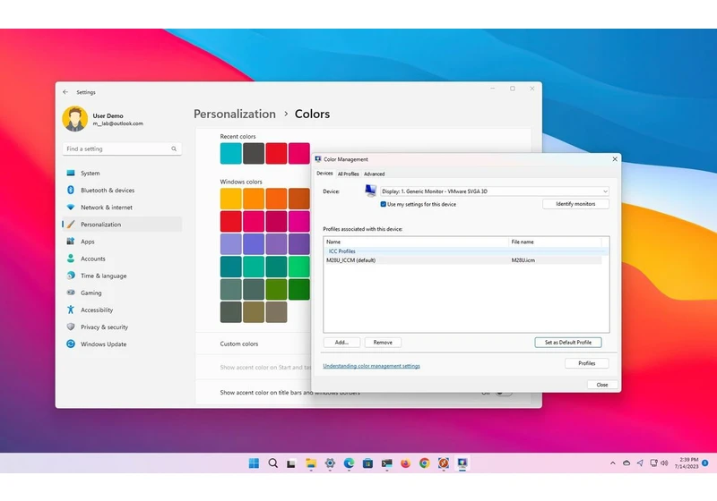This screenshot has height=501, width=717.
Task: Click the Name column header
Action: click(416, 242)
